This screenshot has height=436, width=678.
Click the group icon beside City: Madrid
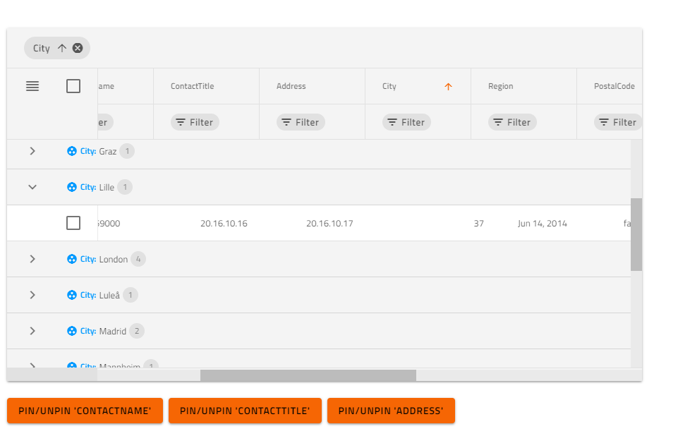coord(72,331)
